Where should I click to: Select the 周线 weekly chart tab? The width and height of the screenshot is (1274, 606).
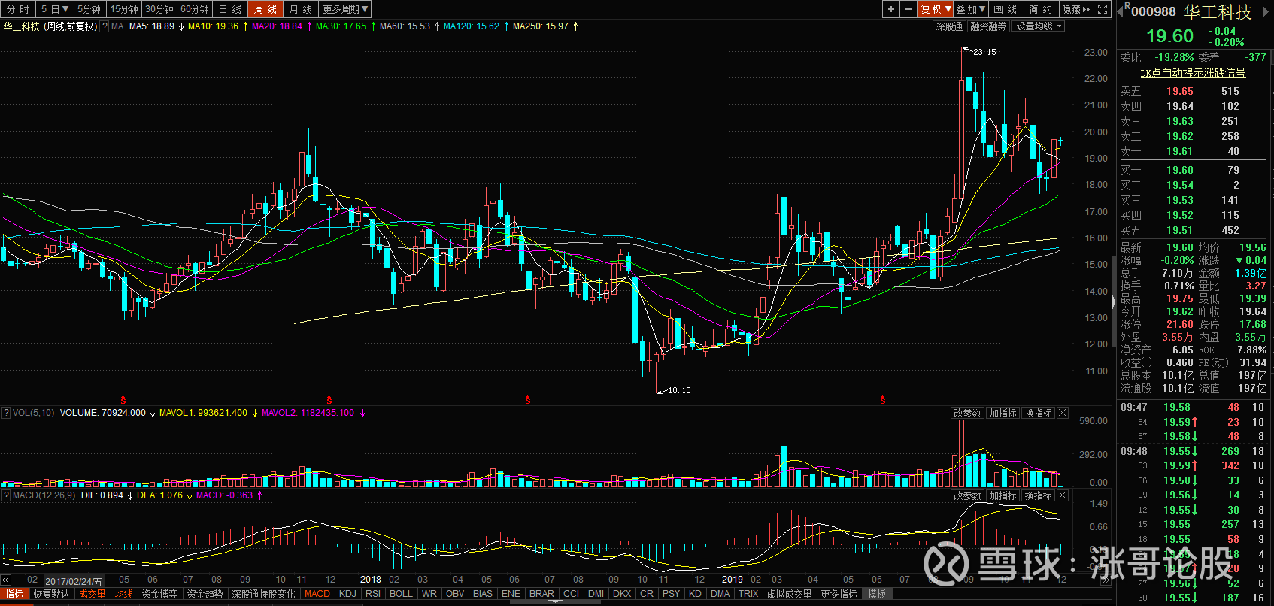point(265,9)
